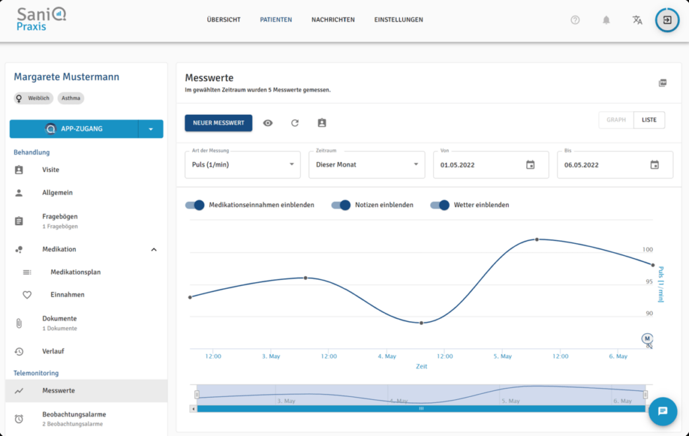Click the Fragebögen clipboard icon
This screenshot has width=689, height=436.
[19, 220]
